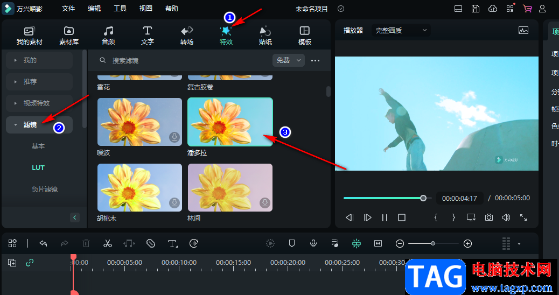559x295 pixels.
Task: Download the 胡桃木 filter
Action: (174, 203)
